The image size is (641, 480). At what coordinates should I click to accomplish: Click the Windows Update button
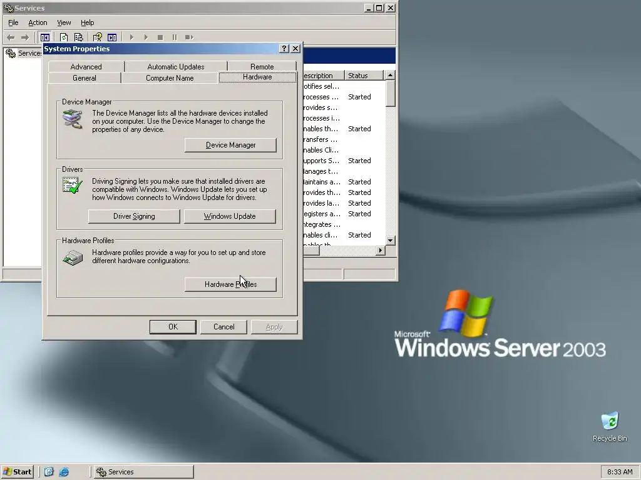(x=230, y=216)
